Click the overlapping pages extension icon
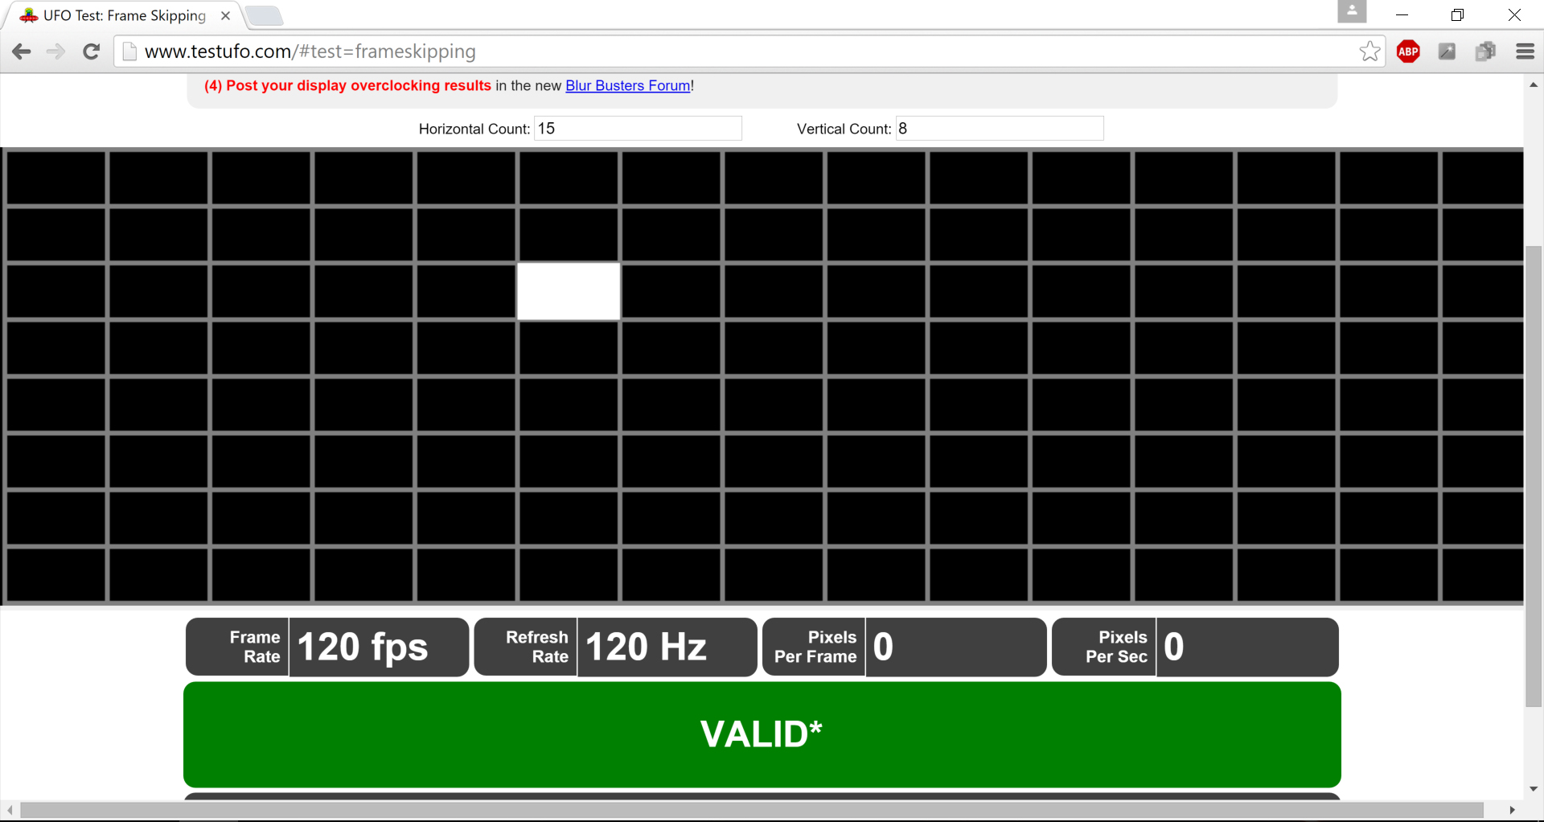The width and height of the screenshot is (1544, 822). coord(1485,51)
